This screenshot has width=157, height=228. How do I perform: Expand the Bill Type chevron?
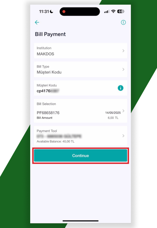click(x=123, y=69)
